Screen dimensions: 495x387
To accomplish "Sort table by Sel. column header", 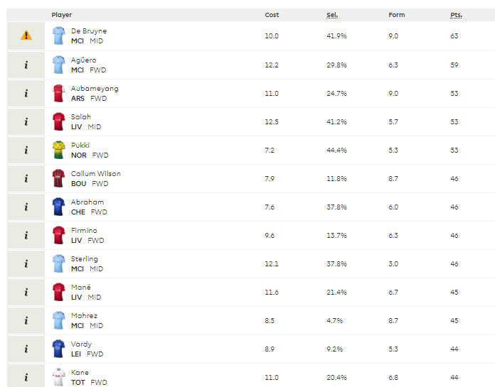I will [332, 15].
